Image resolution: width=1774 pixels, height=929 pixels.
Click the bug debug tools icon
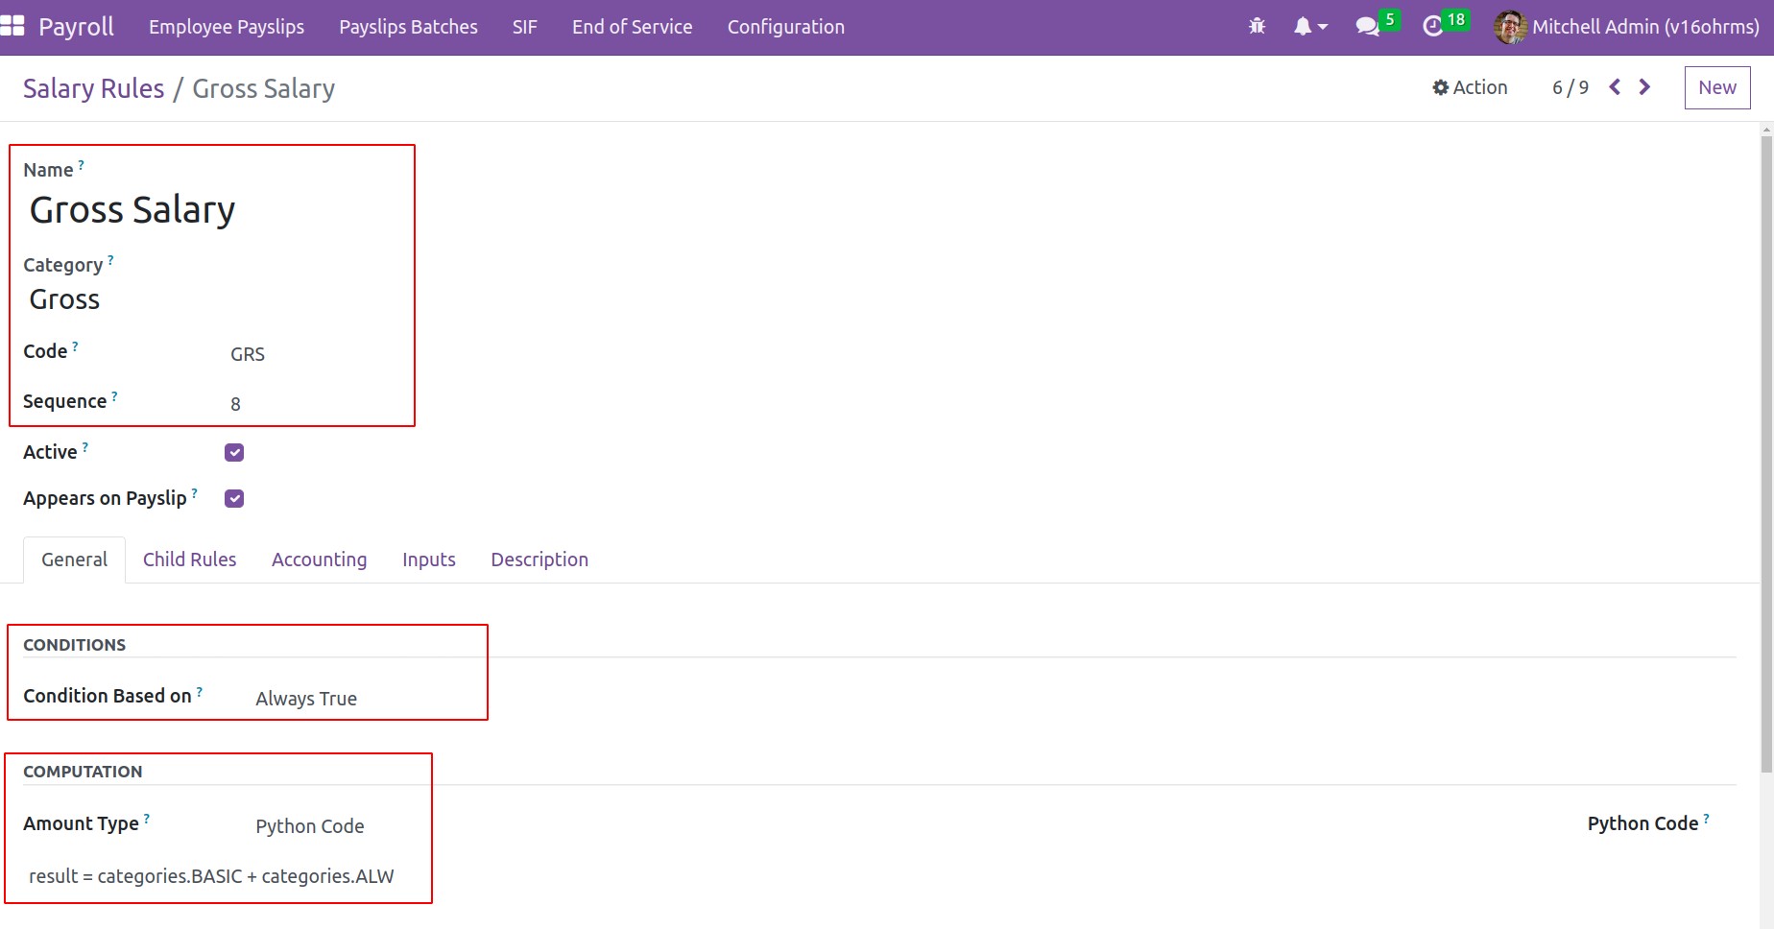(1257, 27)
